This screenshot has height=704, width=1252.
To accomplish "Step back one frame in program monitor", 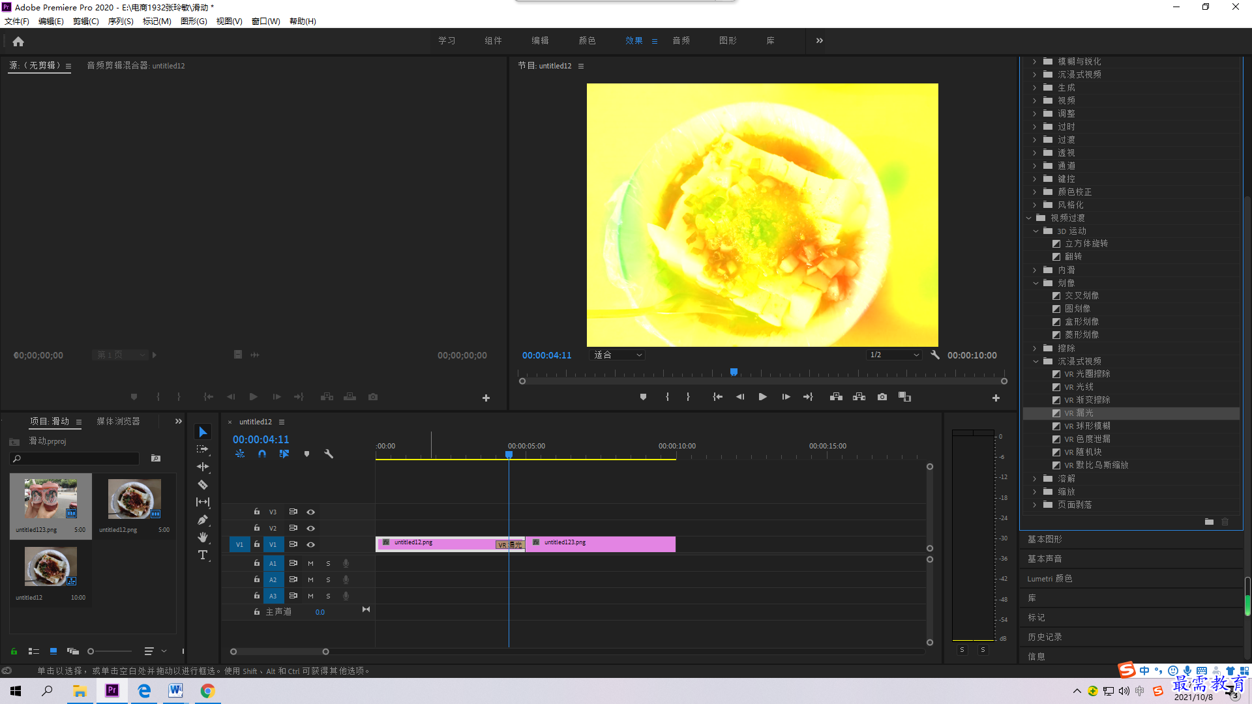I will pyautogui.click(x=740, y=397).
